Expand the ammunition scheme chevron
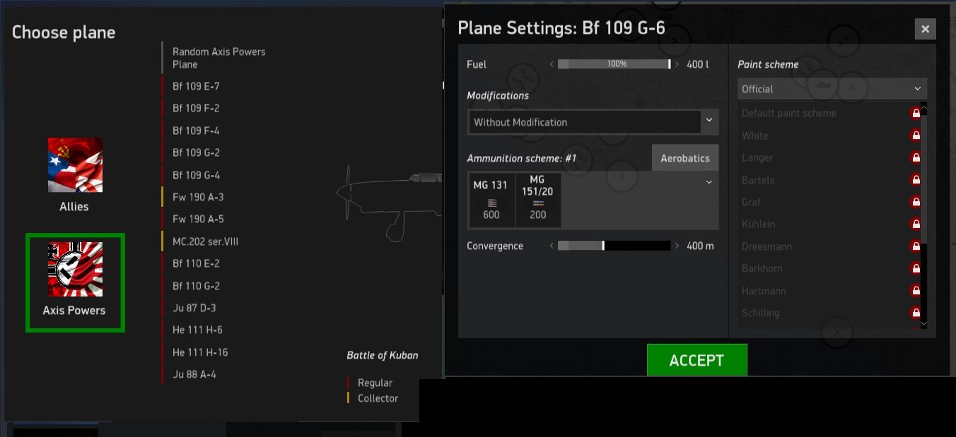Image resolution: width=956 pixels, height=437 pixels. [709, 182]
